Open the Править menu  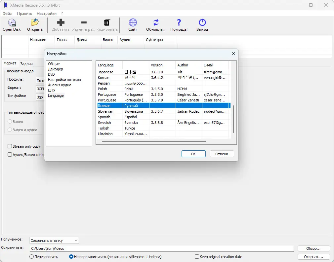click(x=24, y=14)
